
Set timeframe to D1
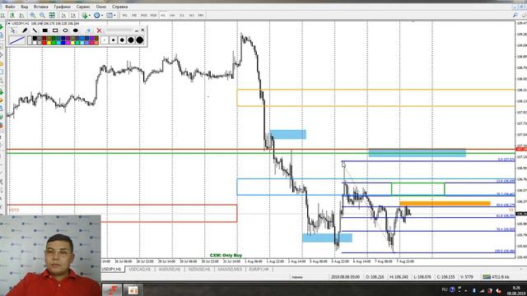182,16
